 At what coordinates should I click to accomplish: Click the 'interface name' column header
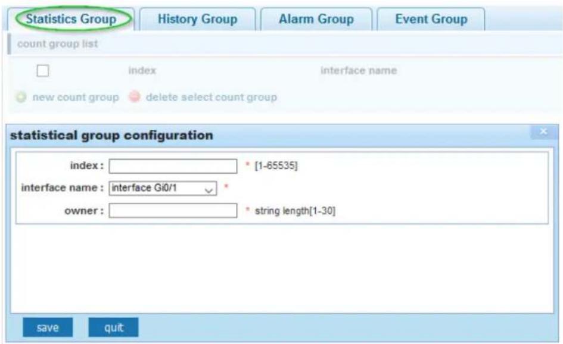coord(359,70)
